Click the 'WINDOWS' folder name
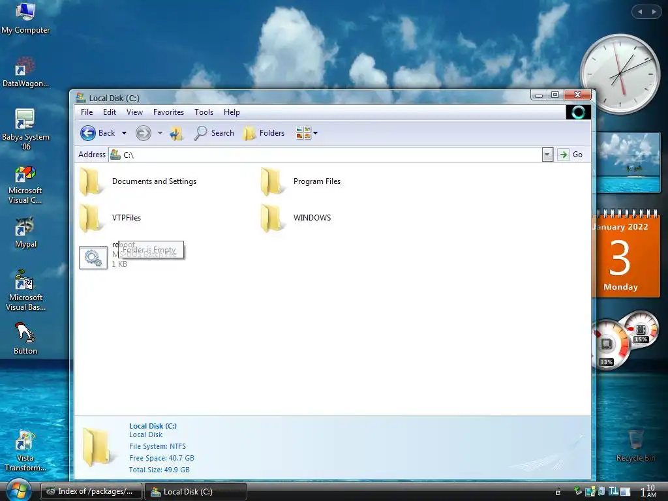The image size is (668, 501). (312, 218)
